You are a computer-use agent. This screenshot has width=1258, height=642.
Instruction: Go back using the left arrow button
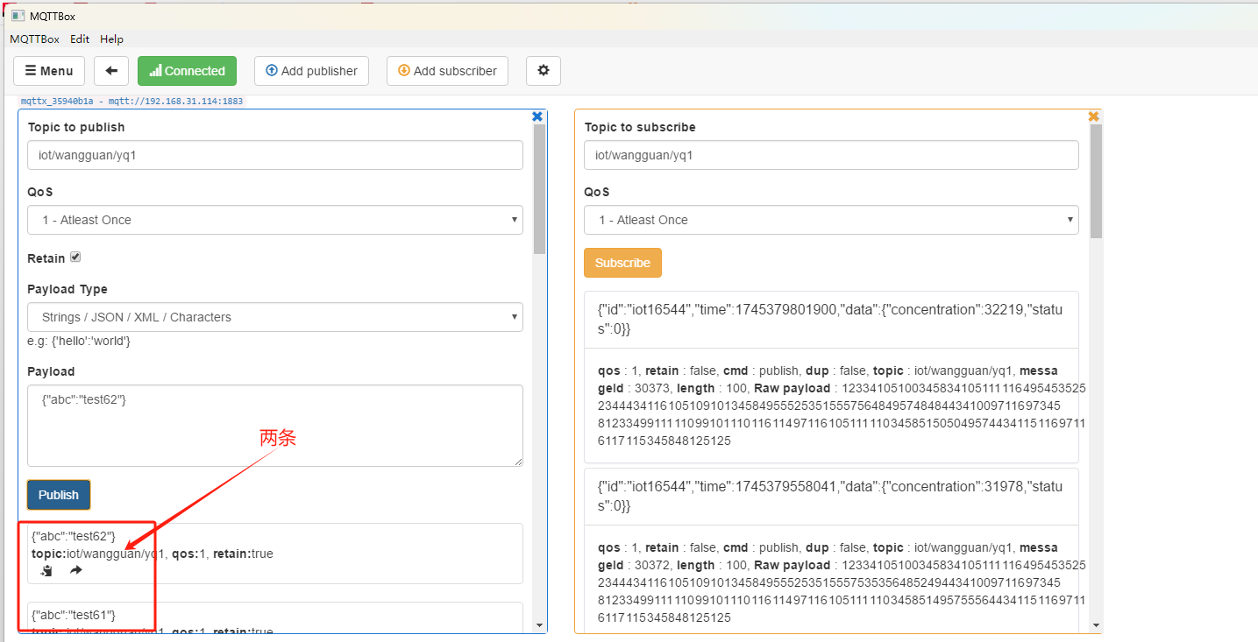[x=111, y=71]
